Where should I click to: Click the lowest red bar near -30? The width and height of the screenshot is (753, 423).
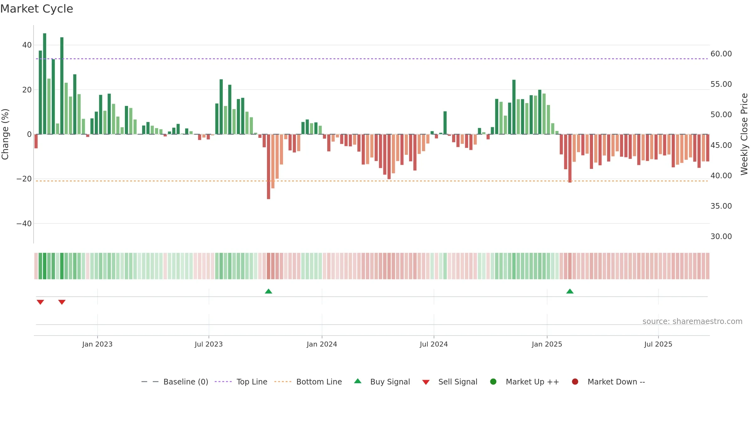(x=269, y=167)
